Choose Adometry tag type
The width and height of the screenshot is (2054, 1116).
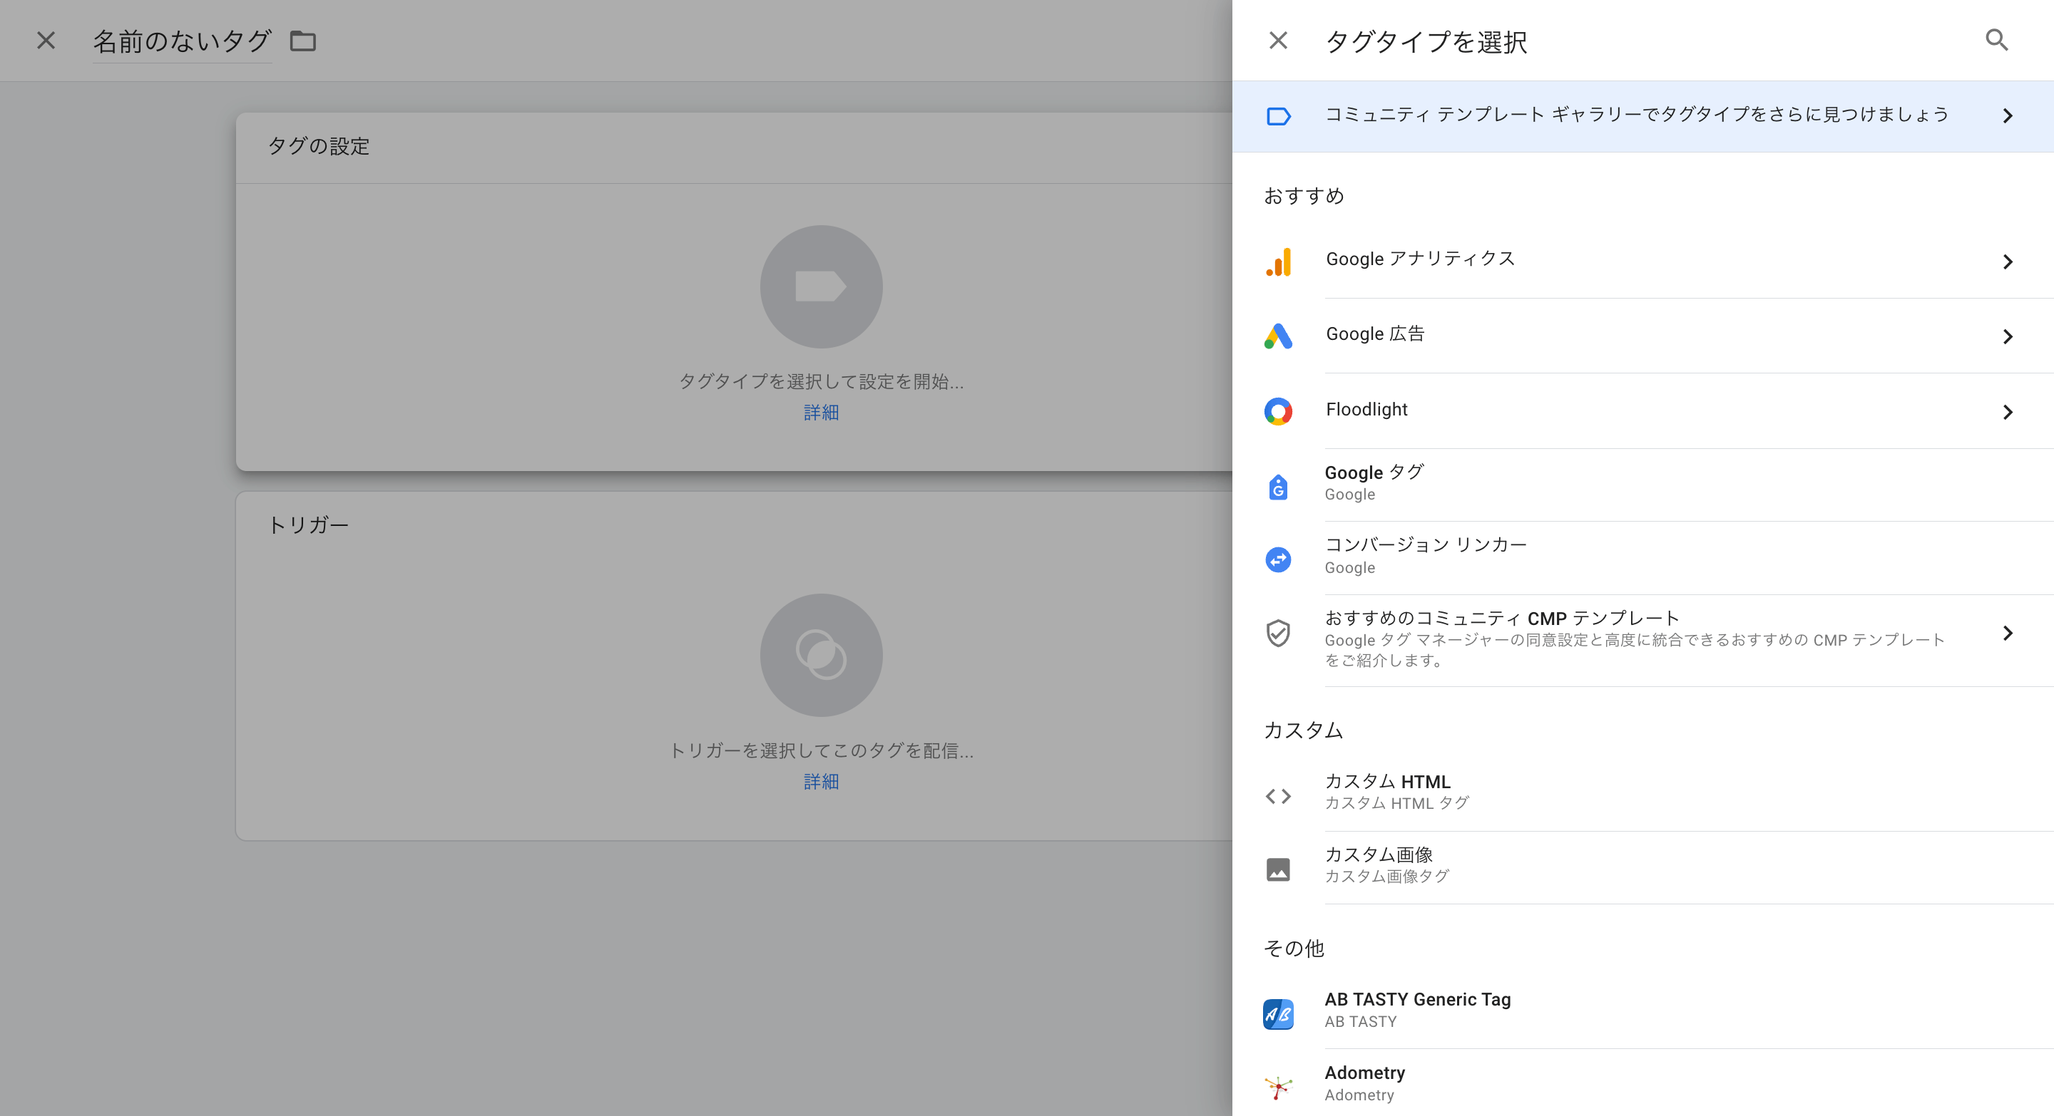pos(1642,1083)
